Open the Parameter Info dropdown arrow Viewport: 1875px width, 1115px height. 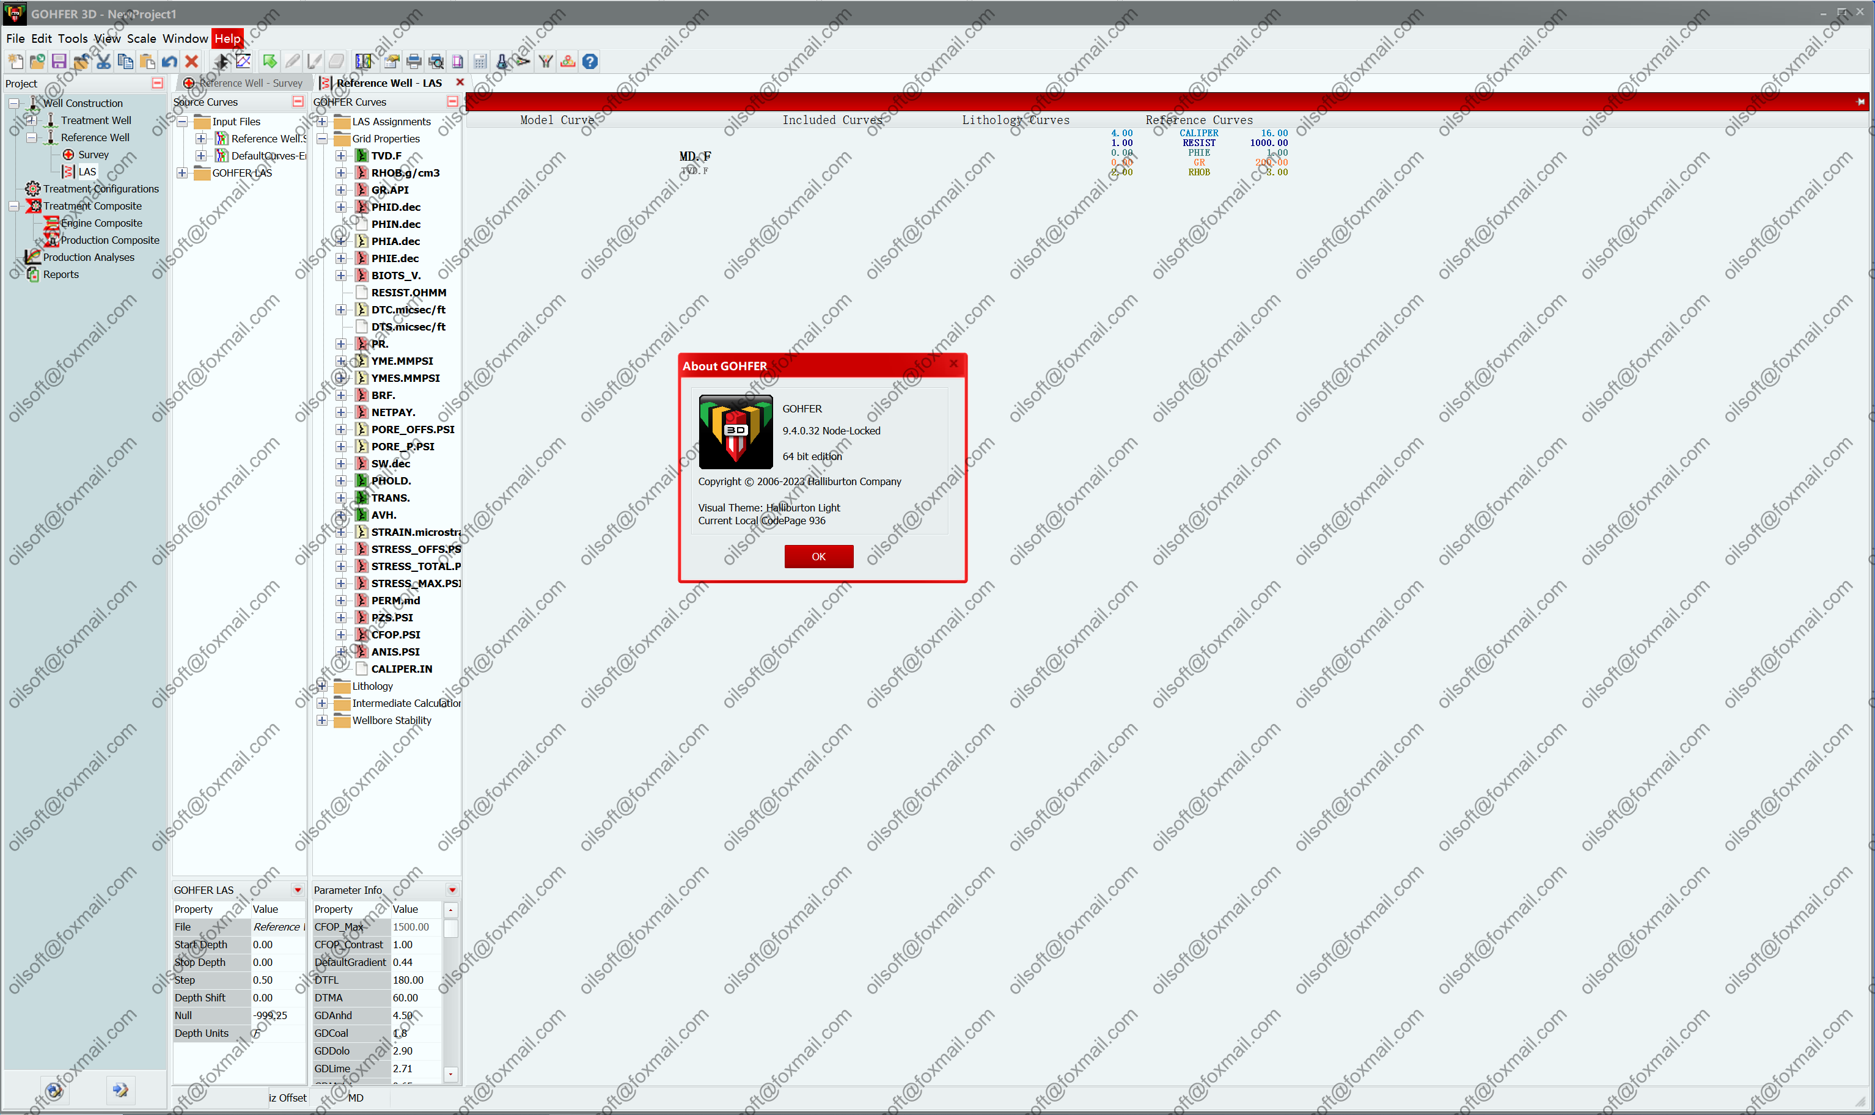click(452, 890)
